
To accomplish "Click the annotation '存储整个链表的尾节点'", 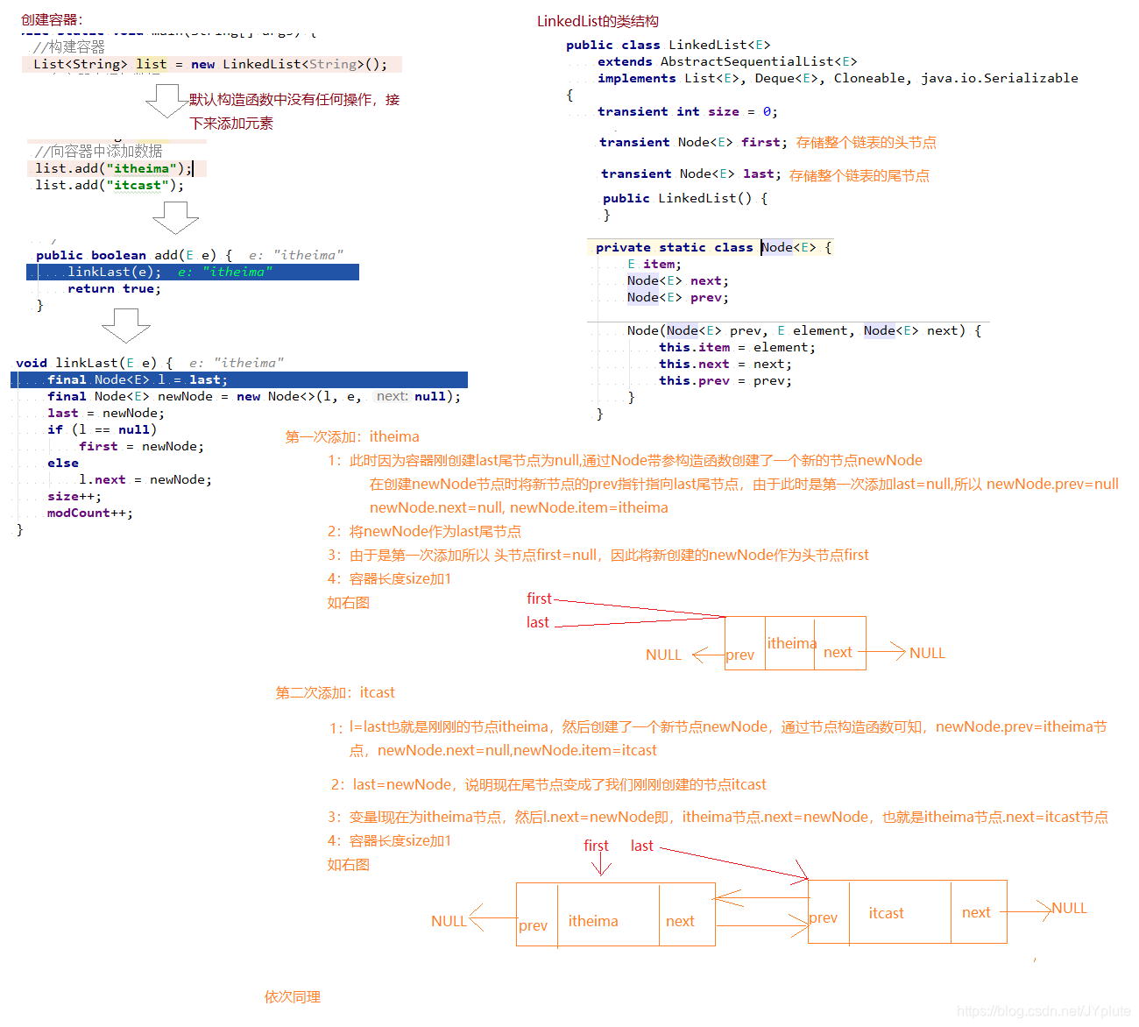I will click(860, 175).
